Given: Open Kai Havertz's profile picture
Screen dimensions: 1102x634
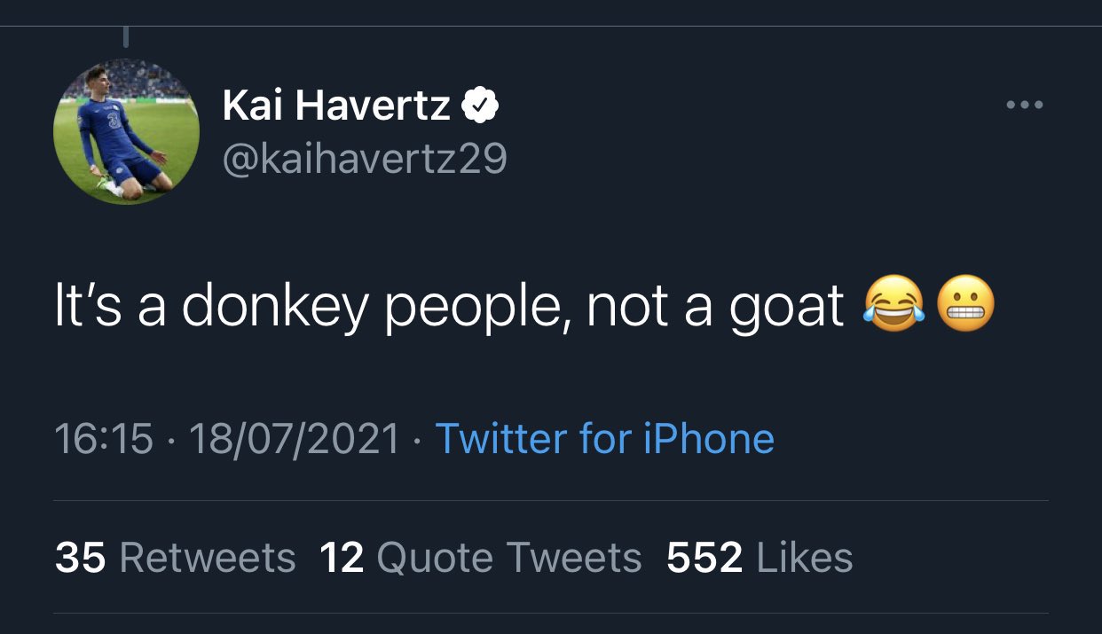Looking at the screenshot, I should 127,132.
